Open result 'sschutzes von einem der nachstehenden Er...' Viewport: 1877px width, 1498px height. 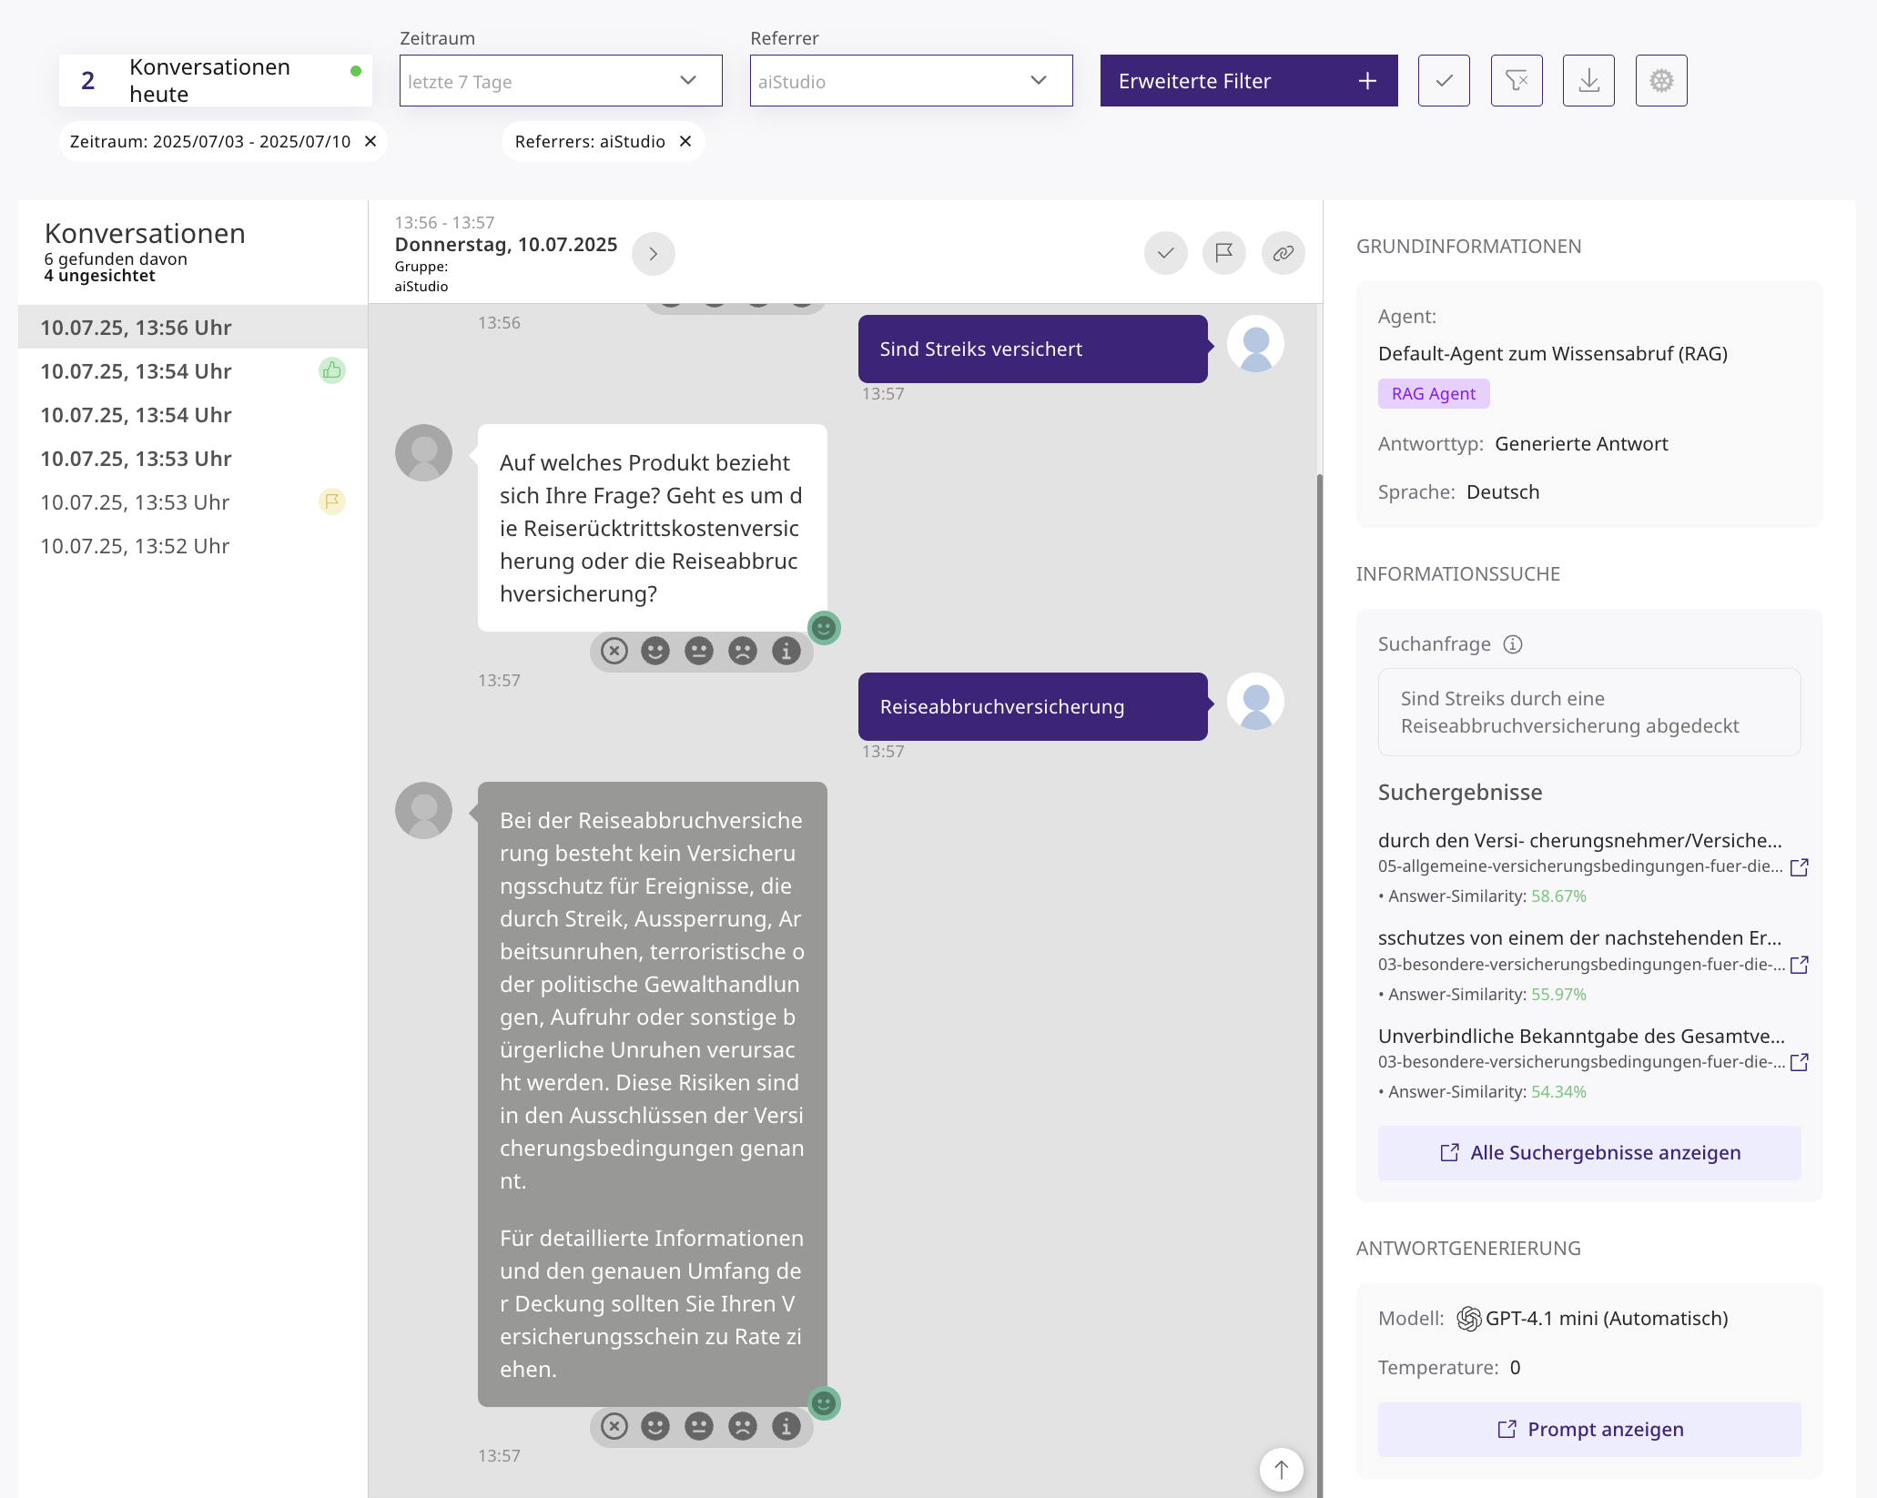point(1579,938)
